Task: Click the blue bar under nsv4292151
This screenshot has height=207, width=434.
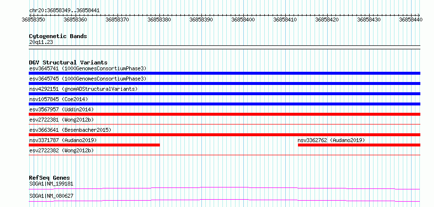Action: [x=224, y=94]
